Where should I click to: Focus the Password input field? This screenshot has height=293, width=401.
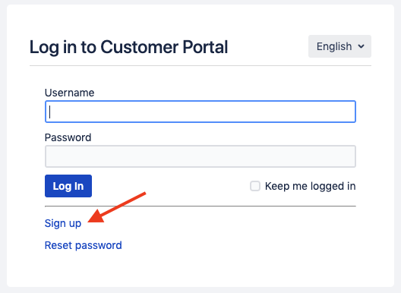200,156
